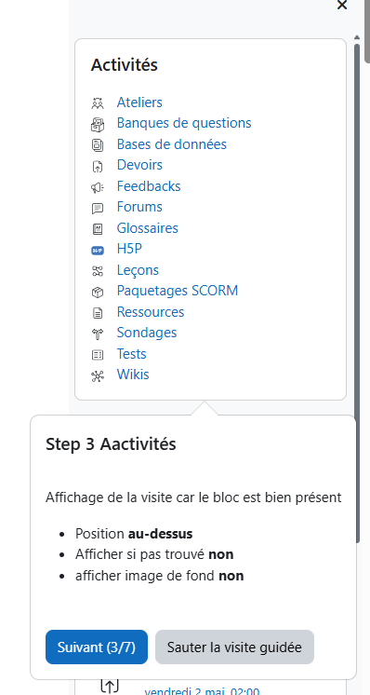
Task: Click the Paquetages SCORM box icon
Action: [98, 293]
